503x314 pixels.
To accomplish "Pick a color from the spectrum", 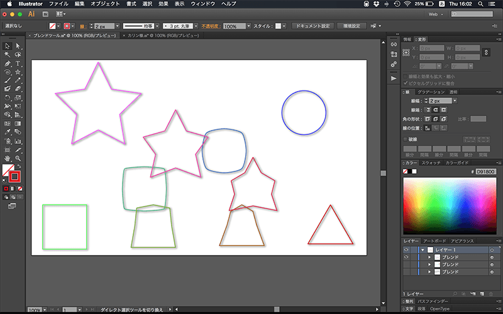I will coord(450,206).
